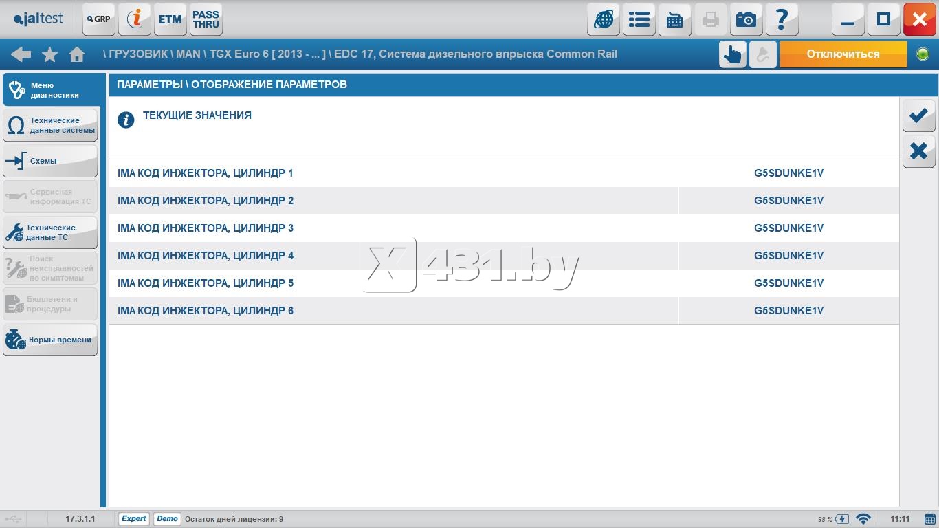Open the info icon in top toolbar
The height and width of the screenshot is (528, 939).
135,19
